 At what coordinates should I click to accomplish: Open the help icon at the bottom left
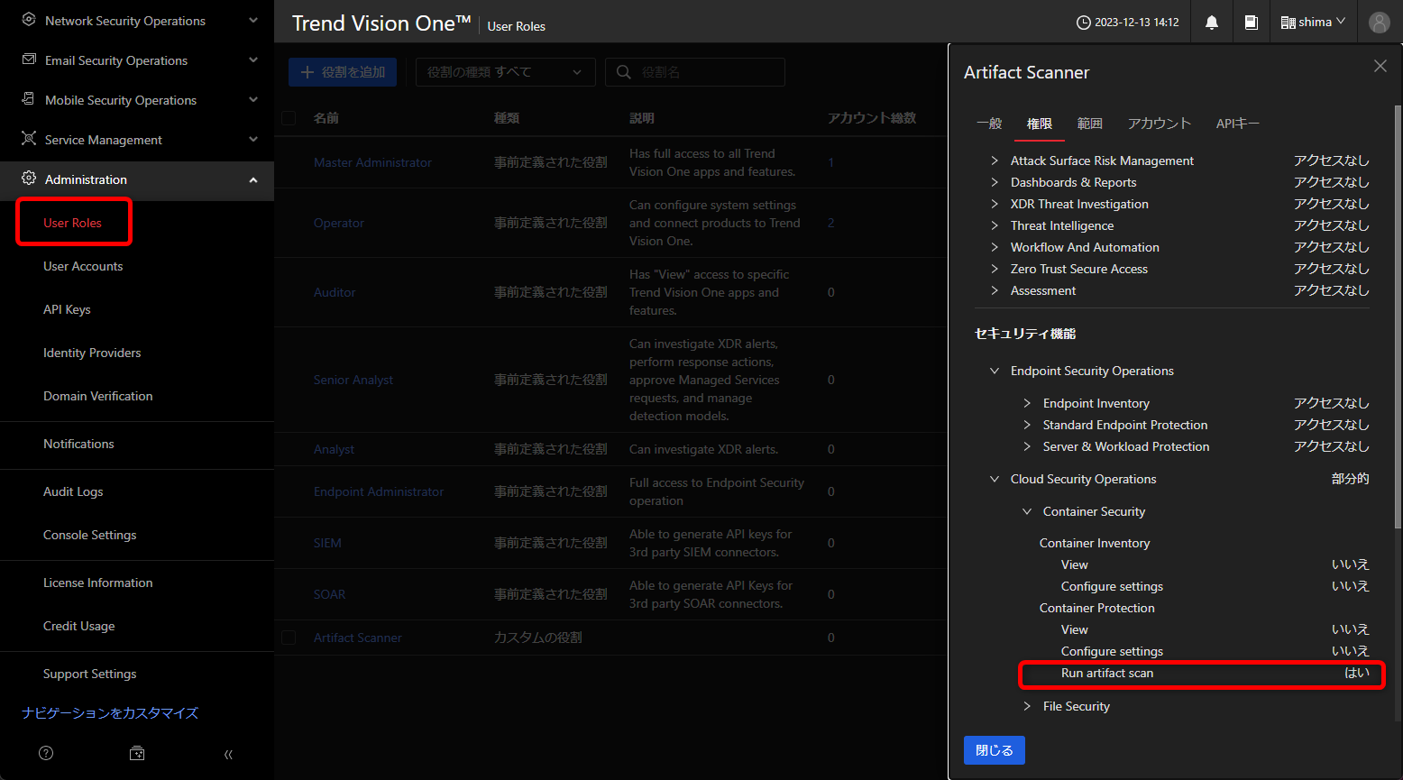point(45,753)
